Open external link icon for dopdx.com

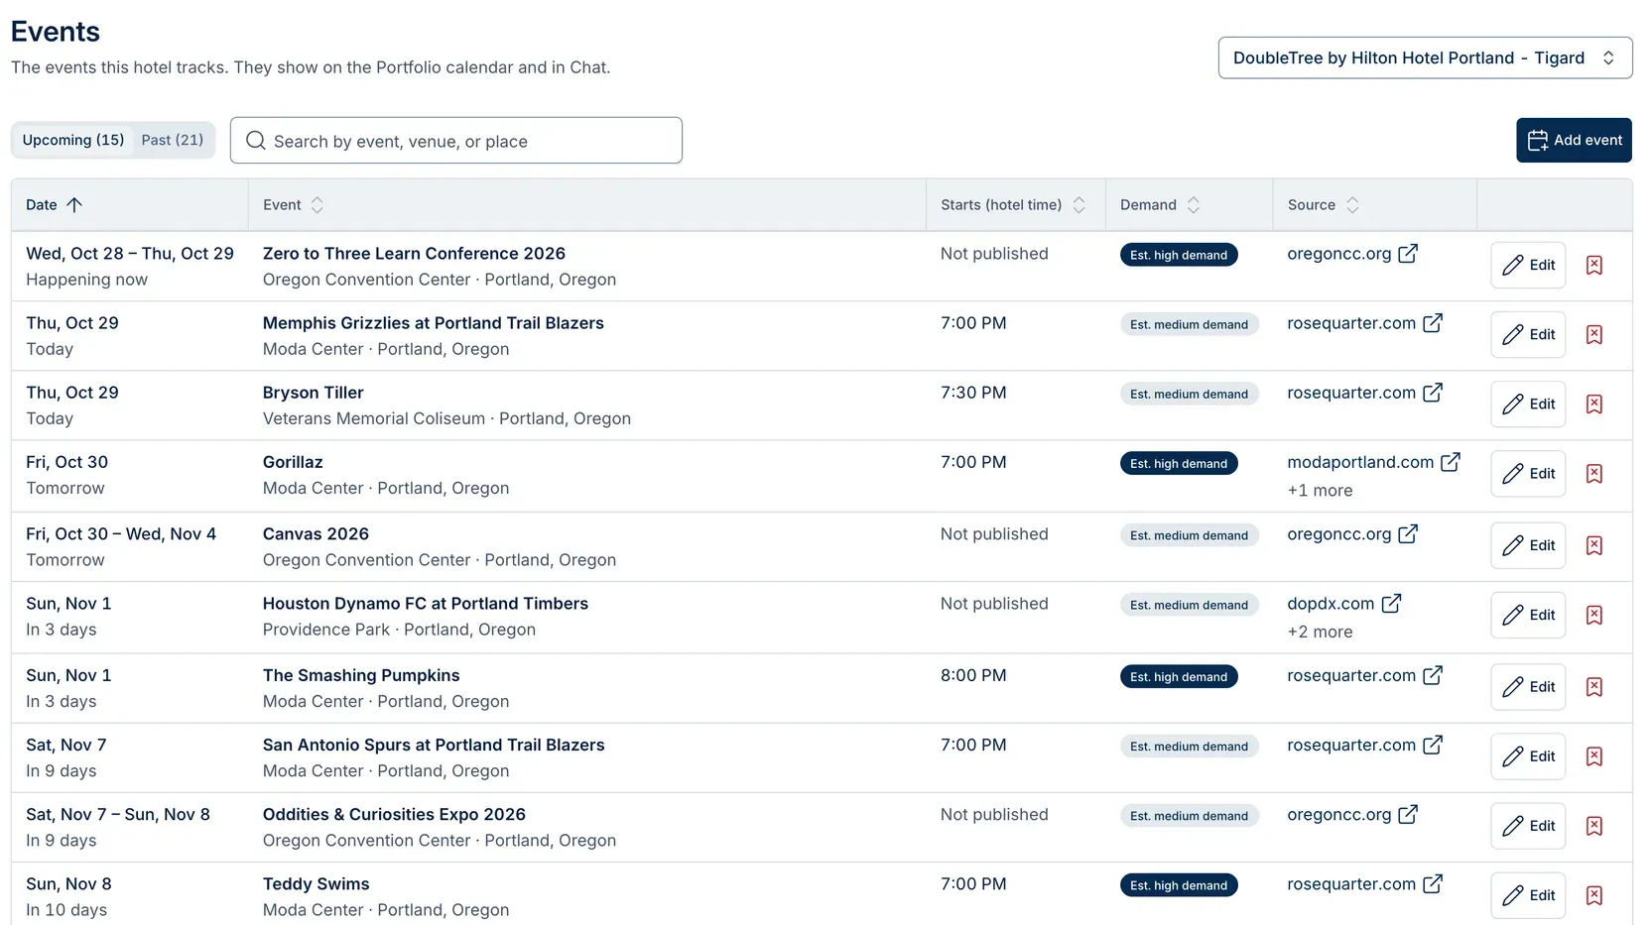(x=1392, y=603)
